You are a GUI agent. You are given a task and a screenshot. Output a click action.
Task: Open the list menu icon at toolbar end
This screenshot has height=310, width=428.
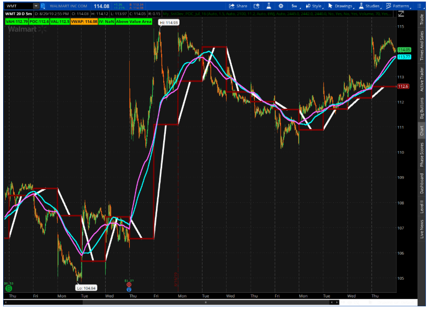[x=420, y=6]
